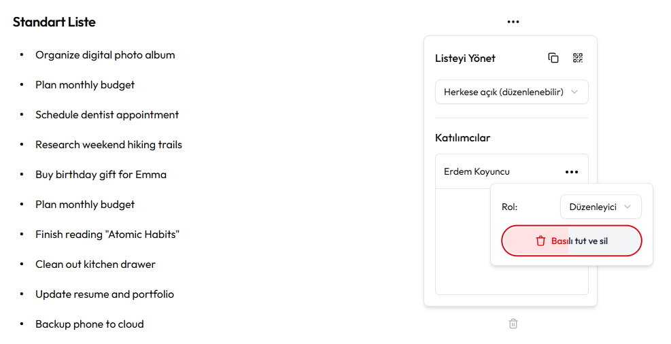
Task: Click the red trash icon in delete button
Action: click(x=540, y=241)
